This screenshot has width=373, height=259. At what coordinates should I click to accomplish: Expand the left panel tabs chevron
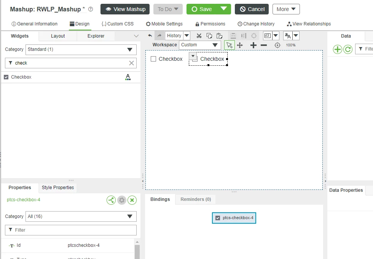(x=136, y=36)
